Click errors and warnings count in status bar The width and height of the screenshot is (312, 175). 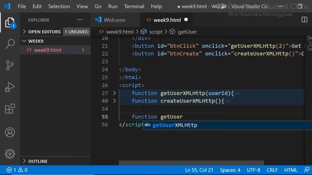point(17,170)
